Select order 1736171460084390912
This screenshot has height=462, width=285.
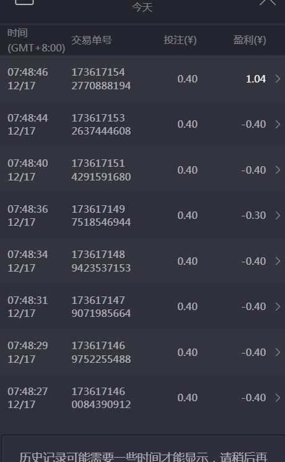click(101, 398)
